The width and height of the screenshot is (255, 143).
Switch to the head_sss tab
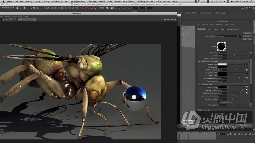tap(201, 29)
